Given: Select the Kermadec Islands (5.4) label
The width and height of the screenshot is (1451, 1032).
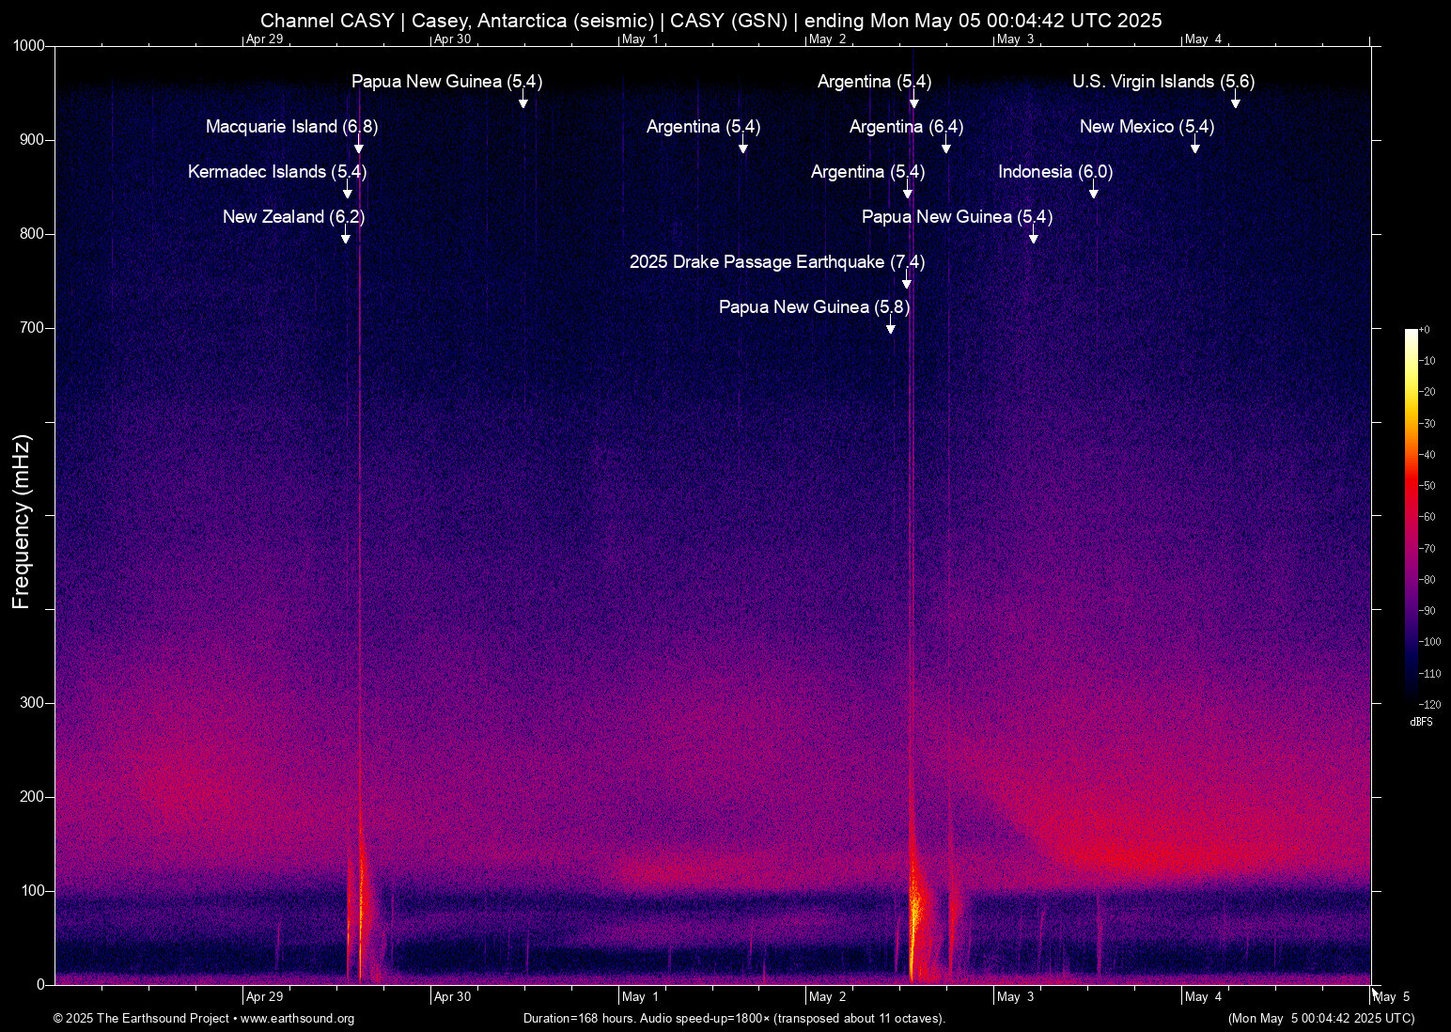Looking at the screenshot, I should click(277, 172).
